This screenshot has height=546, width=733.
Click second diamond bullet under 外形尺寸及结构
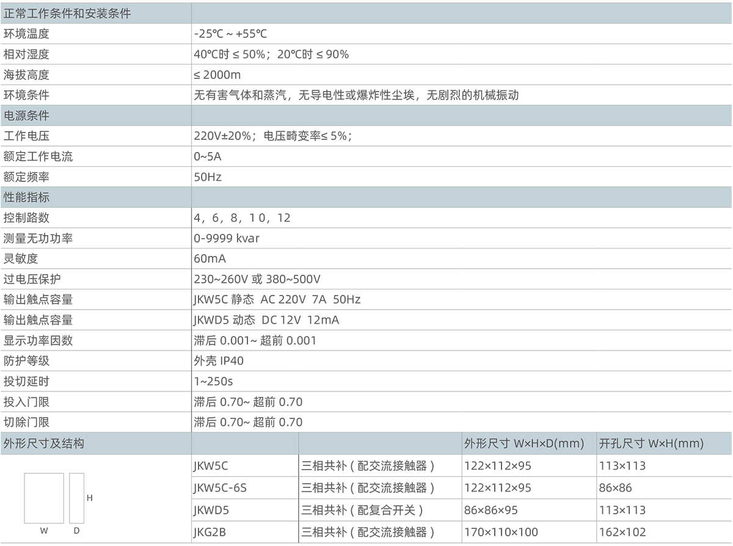tap(295, 487)
